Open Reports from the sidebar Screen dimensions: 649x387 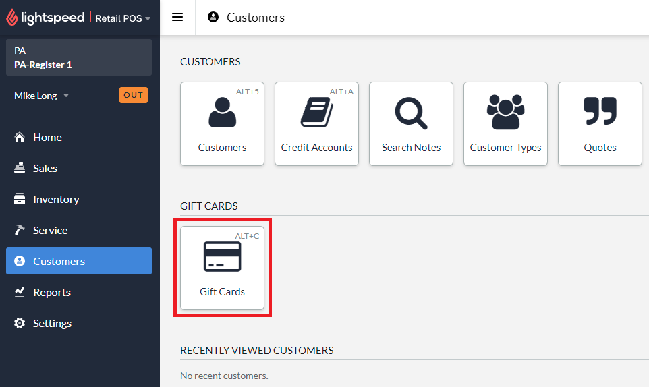click(x=51, y=292)
